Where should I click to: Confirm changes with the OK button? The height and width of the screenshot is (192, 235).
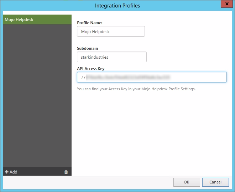coord(186,182)
